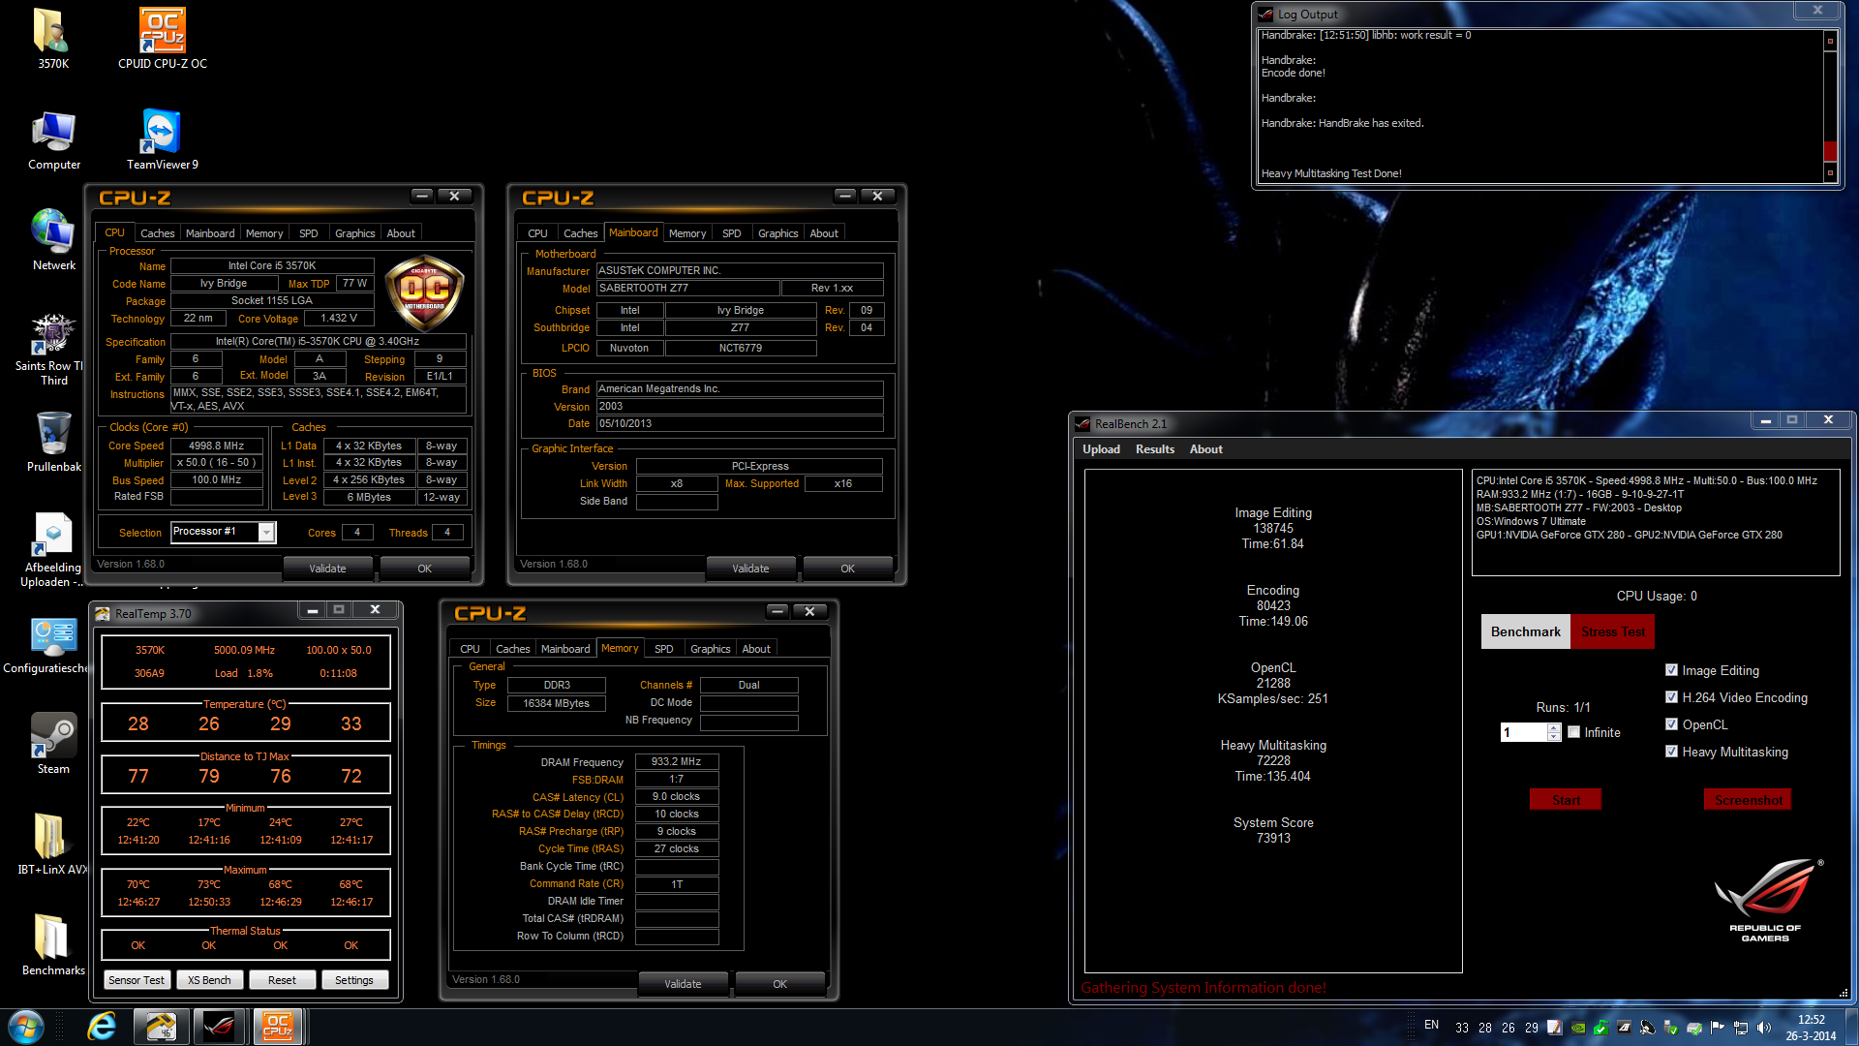Open Graphics tab in CPU-Z Memory window
Screen dimensions: 1859x1046
pyautogui.click(x=711, y=649)
